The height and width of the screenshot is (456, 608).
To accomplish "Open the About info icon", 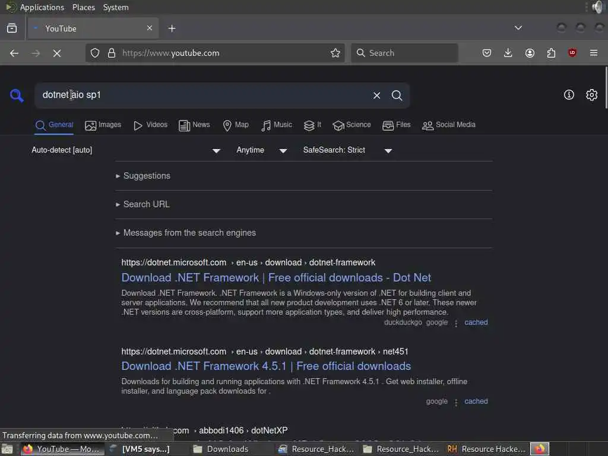I will point(569,95).
